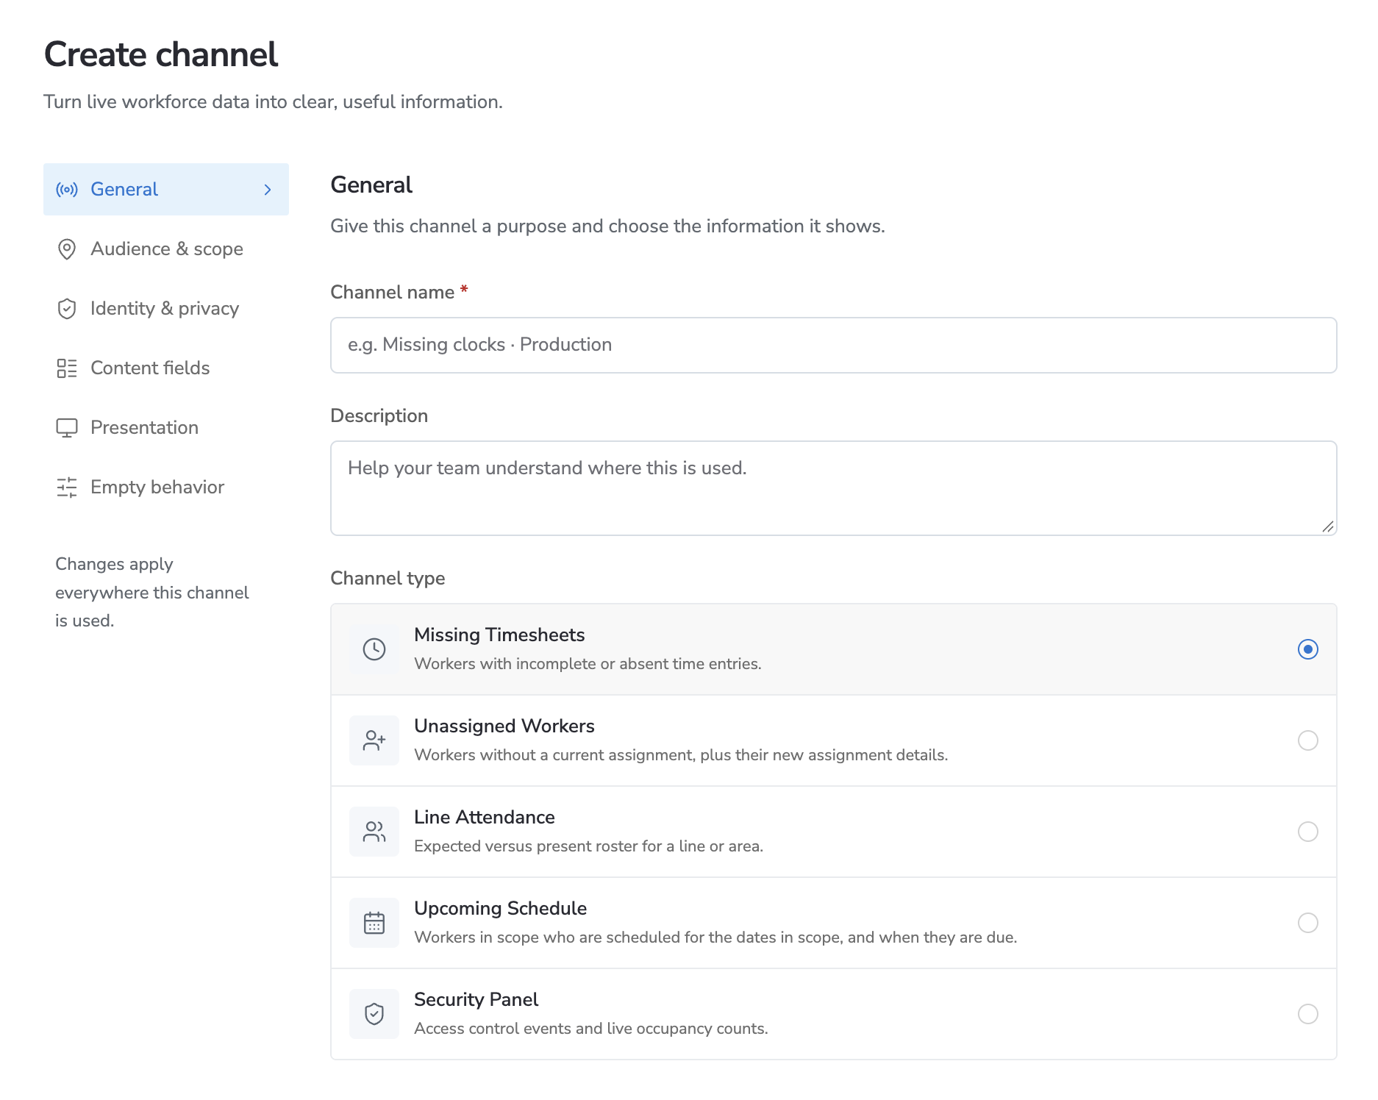Expand the General section chevron
This screenshot has height=1100, width=1378.
[268, 190]
